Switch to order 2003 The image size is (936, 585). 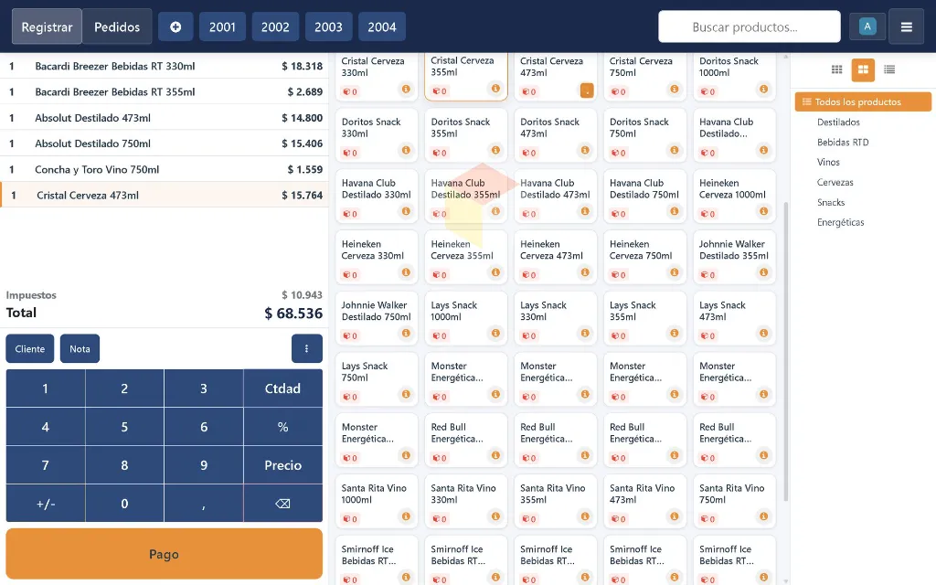click(328, 27)
